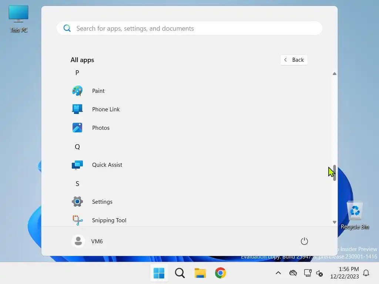Open the notification bell icon
The width and height of the screenshot is (379, 284).
click(x=366, y=273)
